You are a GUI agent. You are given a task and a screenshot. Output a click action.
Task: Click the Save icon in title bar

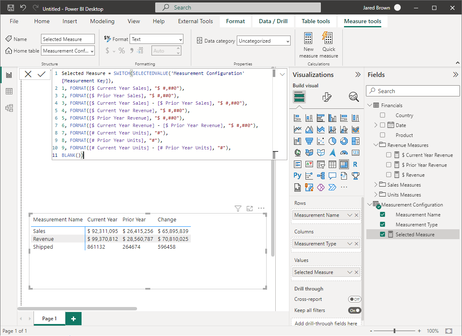(x=11, y=8)
